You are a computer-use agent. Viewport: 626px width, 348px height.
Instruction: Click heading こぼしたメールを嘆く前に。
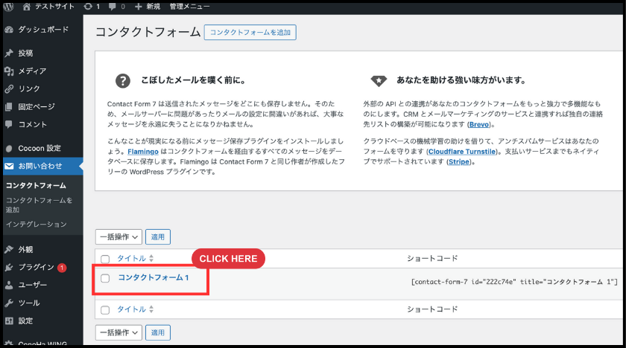pyautogui.click(x=193, y=80)
